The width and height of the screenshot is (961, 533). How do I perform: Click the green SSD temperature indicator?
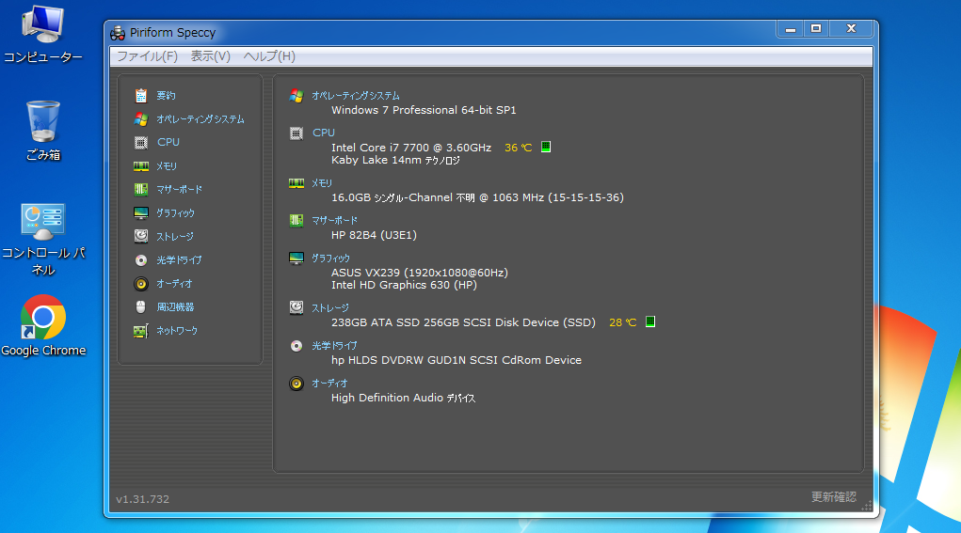650,321
